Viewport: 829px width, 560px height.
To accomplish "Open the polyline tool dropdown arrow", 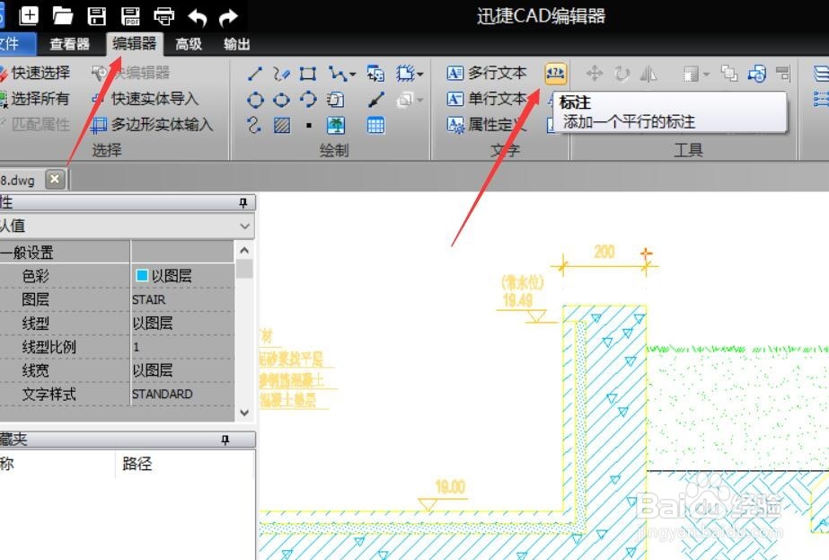I will [353, 75].
